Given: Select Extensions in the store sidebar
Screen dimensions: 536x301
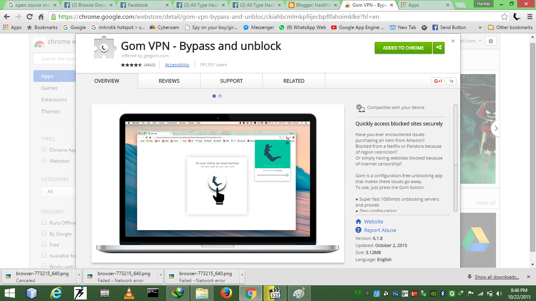Looking at the screenshot, I should (x=54, y=100).
